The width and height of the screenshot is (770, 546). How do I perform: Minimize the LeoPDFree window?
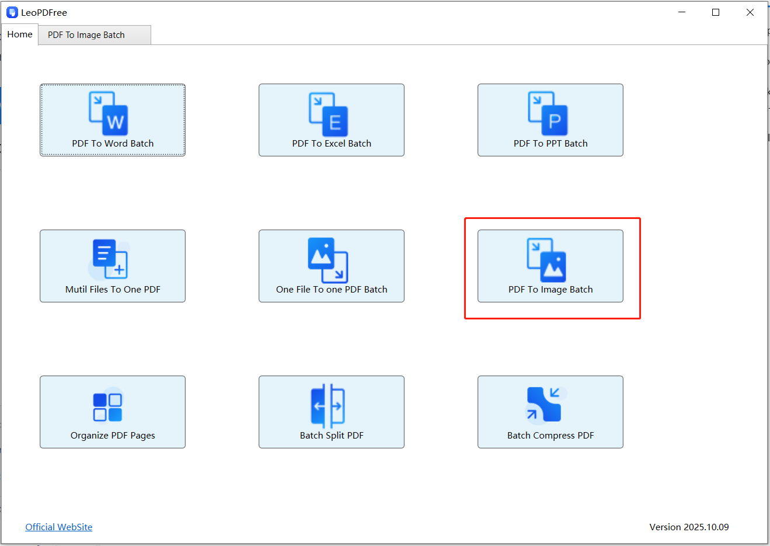tap(681, 12)
